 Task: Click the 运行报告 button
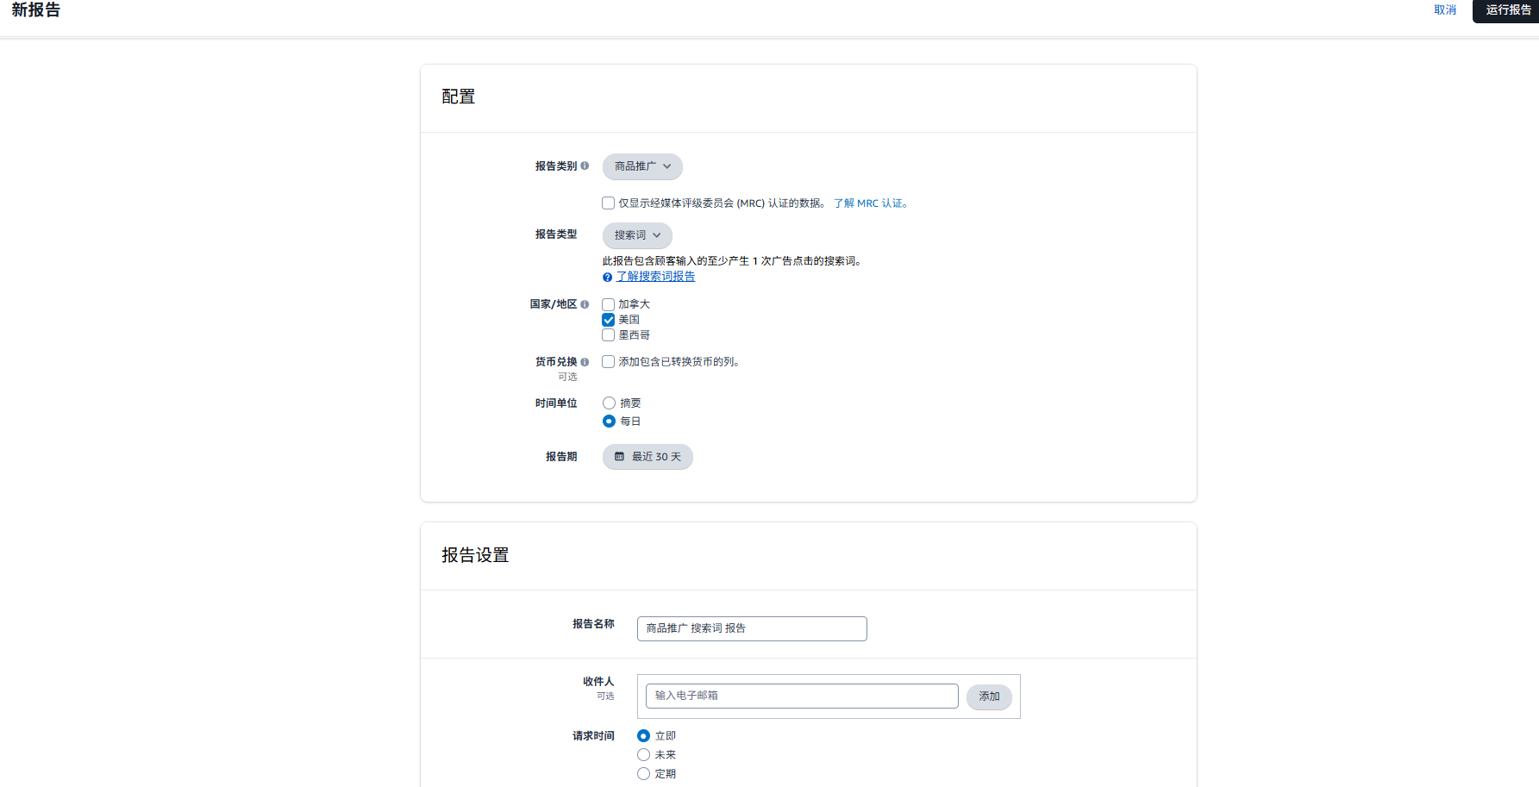tap(1506, 10)
